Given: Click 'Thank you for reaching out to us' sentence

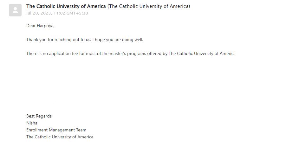Looking at the screenshot, I should (x=59, y=40).
